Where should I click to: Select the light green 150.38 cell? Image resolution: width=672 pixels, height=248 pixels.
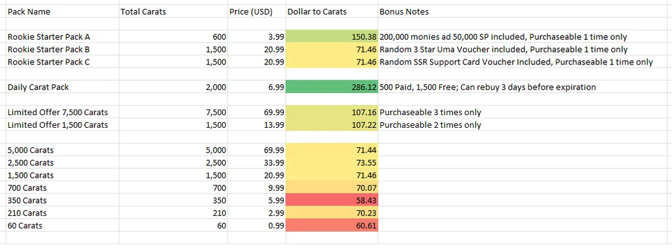pos(332,37)
